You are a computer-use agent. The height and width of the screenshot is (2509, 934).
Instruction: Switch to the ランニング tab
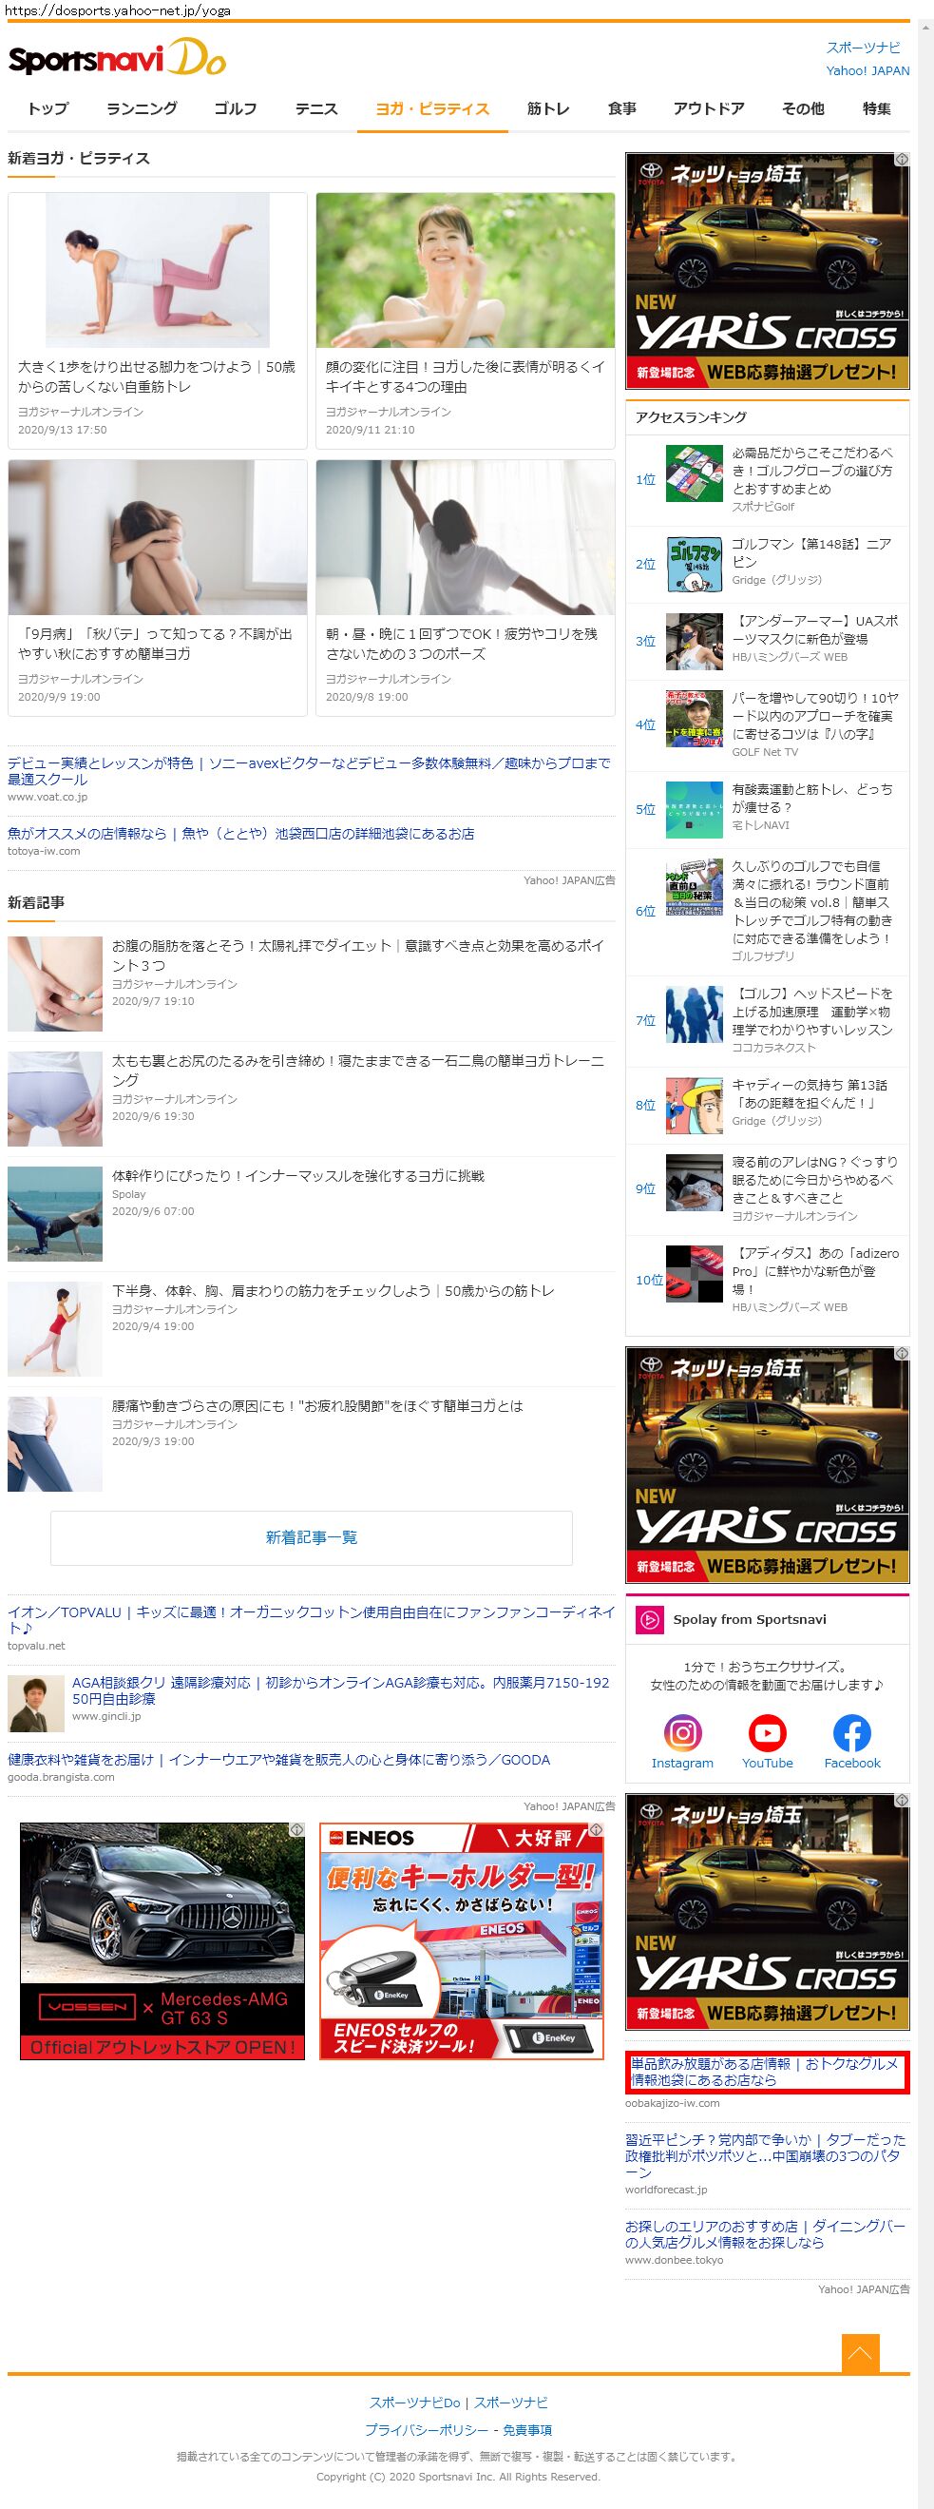pos(142,108)
